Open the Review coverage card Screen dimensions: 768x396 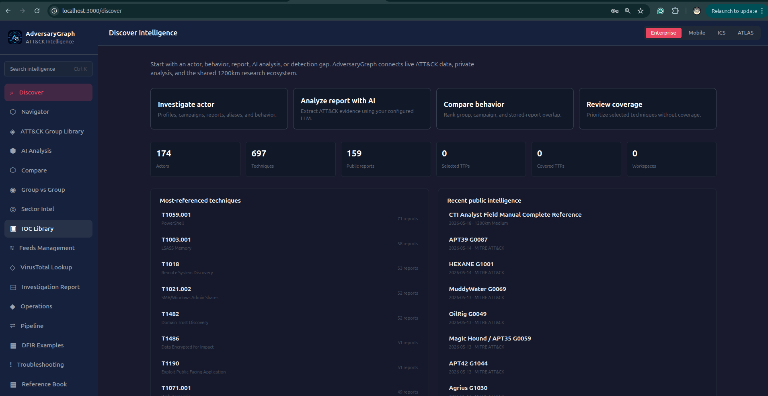click(x=647, y=109)
